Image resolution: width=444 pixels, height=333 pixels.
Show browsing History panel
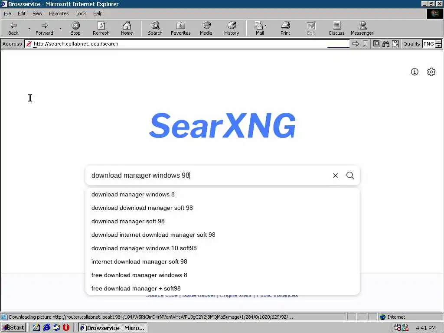pos(232,28)
